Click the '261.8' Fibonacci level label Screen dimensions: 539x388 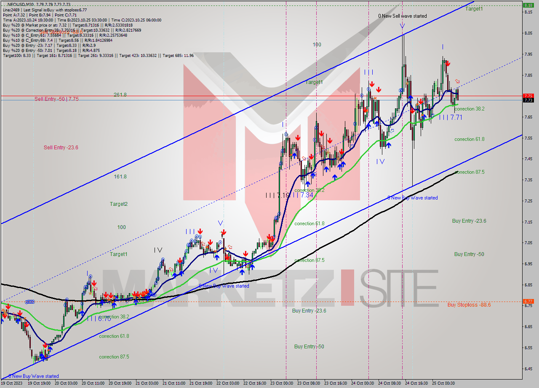coord(120,95)
